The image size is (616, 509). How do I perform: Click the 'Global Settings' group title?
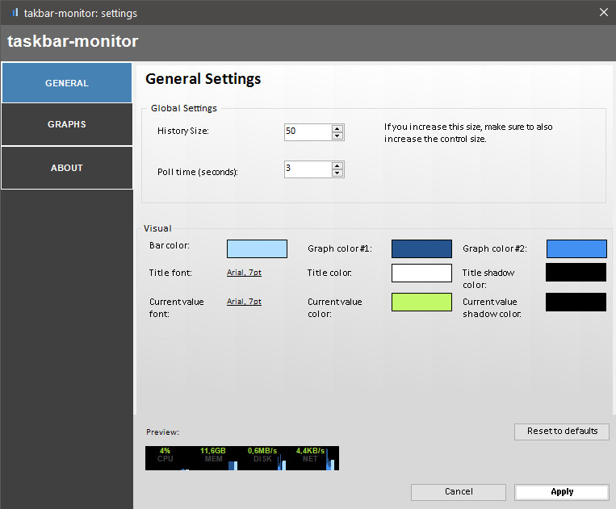(x=184, y=108)
